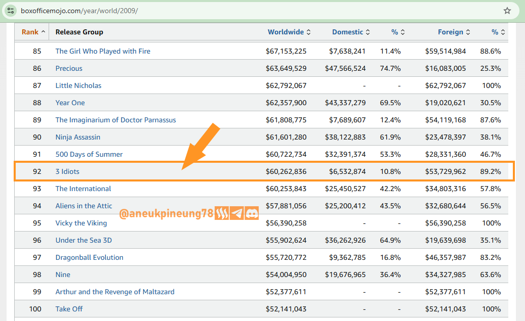
Task: Select domestic gross $6,532,874 for 3 Idiots
Action: click(347, 171)
